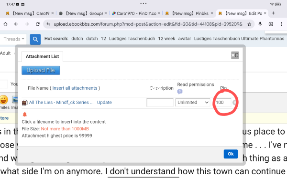Click hot search term '12'
This screenshot has height=179, width=287.
tap(103, 39)
